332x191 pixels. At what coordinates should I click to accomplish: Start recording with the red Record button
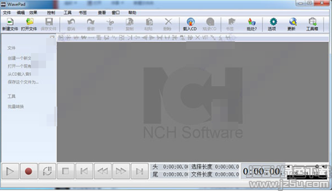click(x=28, y=171)
